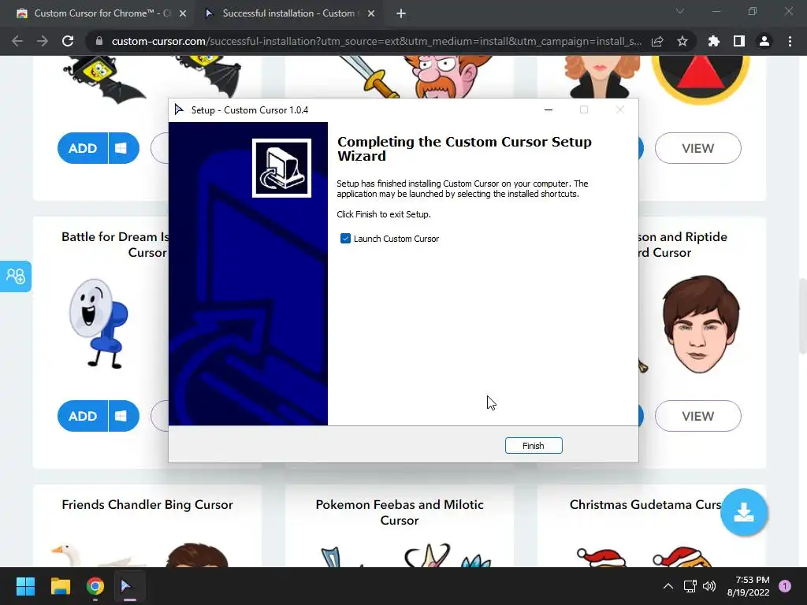Open Christmas Gudetama Cursor title

645,505
